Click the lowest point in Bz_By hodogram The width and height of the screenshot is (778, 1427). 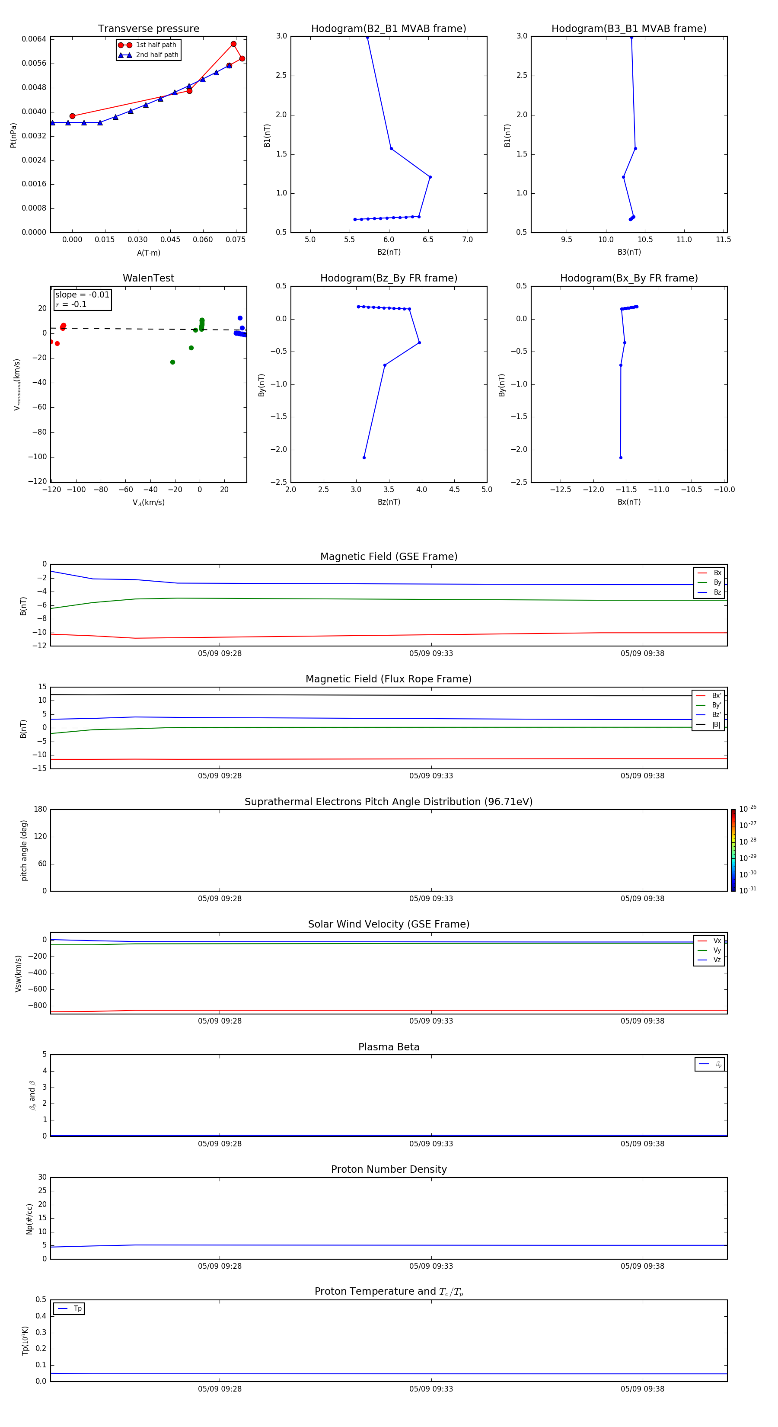pos(364,458)
